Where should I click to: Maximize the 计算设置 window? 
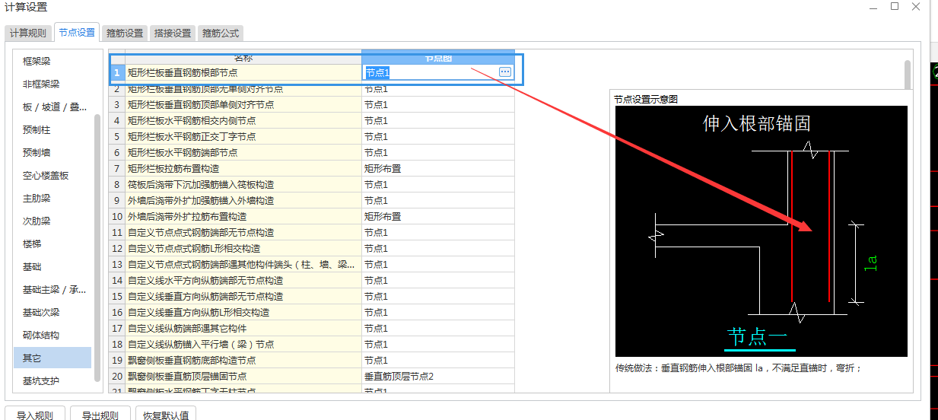pyautogui.click(x=895, y=6)
